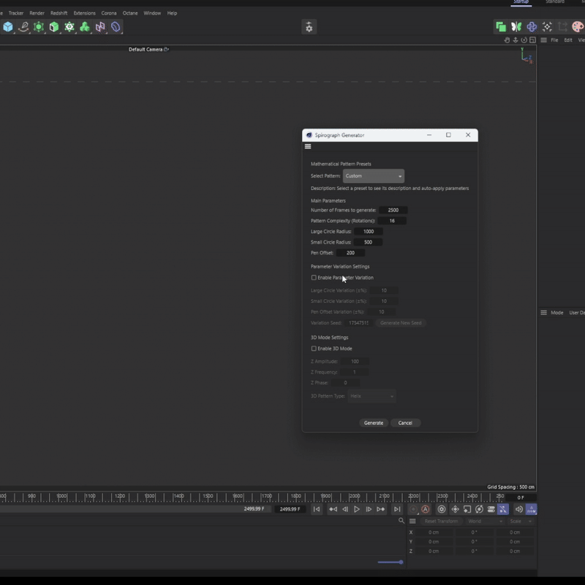Toggle the parameter keyframe sliders icon
Image resolution: width=585 pixels, height=585 pixels.
tap(491, 509)
